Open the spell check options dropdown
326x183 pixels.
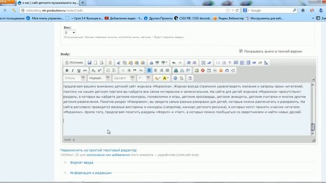[164, 63]
